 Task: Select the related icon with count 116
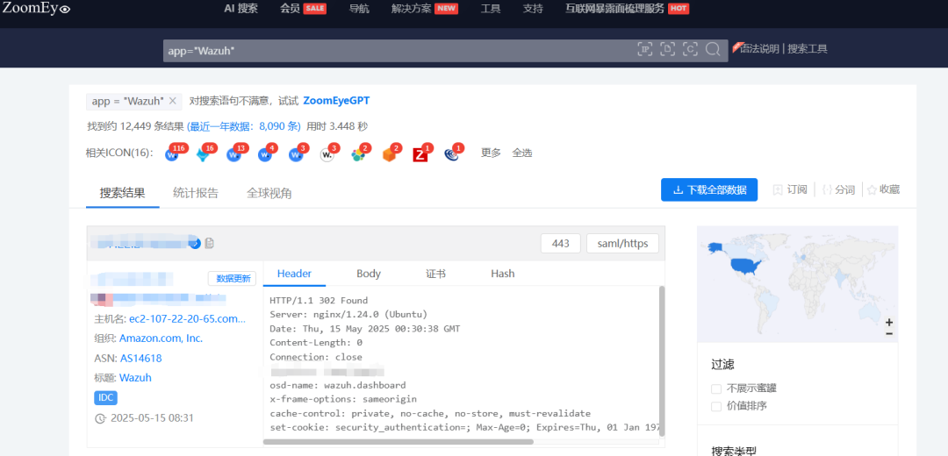point(172,154)
